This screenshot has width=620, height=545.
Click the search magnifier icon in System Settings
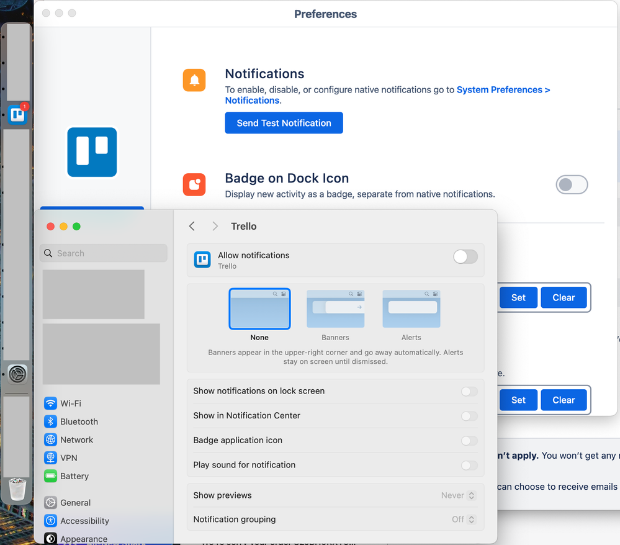click(48, 253)
